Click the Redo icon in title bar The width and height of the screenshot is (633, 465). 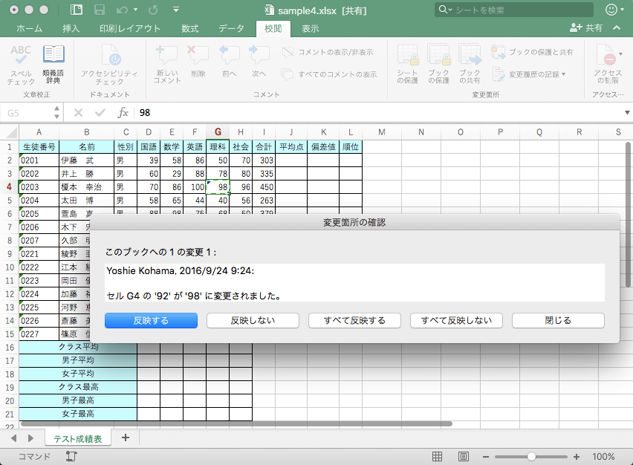[153, 10]
